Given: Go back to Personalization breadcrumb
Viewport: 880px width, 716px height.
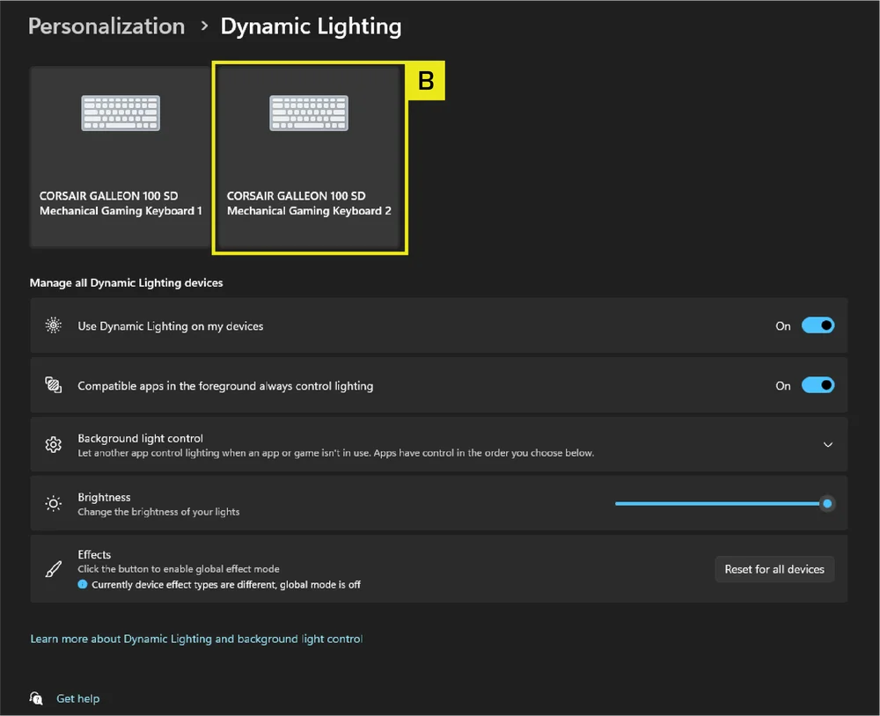Looking at the screenshot, I should tap(106, 26).
